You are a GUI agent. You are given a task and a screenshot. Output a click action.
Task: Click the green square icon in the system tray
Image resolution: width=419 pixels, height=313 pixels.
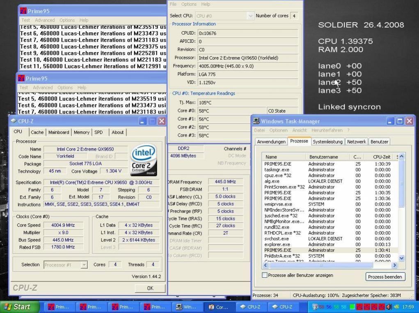tap(352, 307)
